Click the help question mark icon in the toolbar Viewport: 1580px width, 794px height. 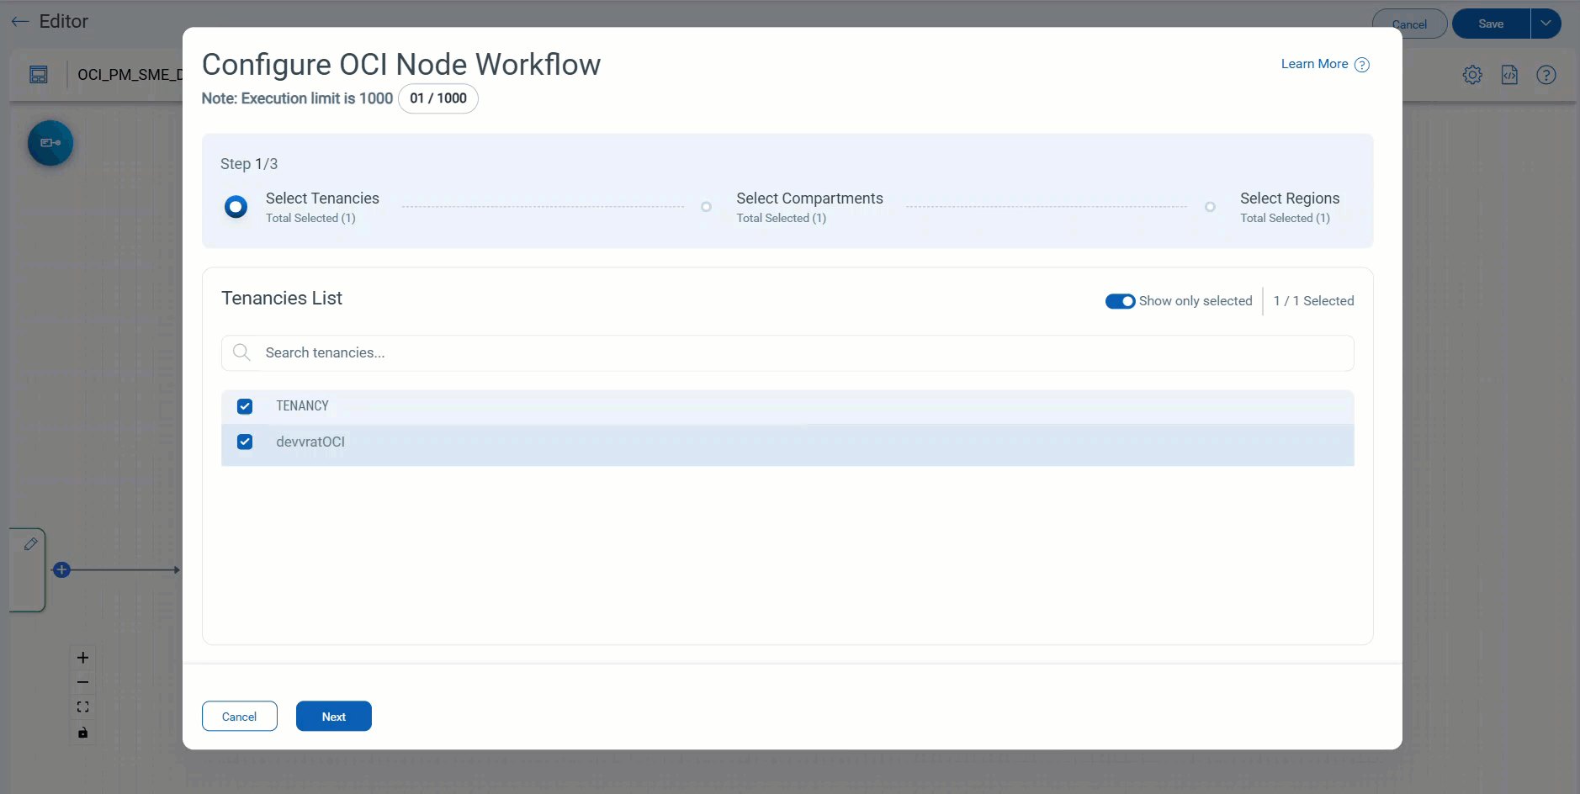[1546, 75]
